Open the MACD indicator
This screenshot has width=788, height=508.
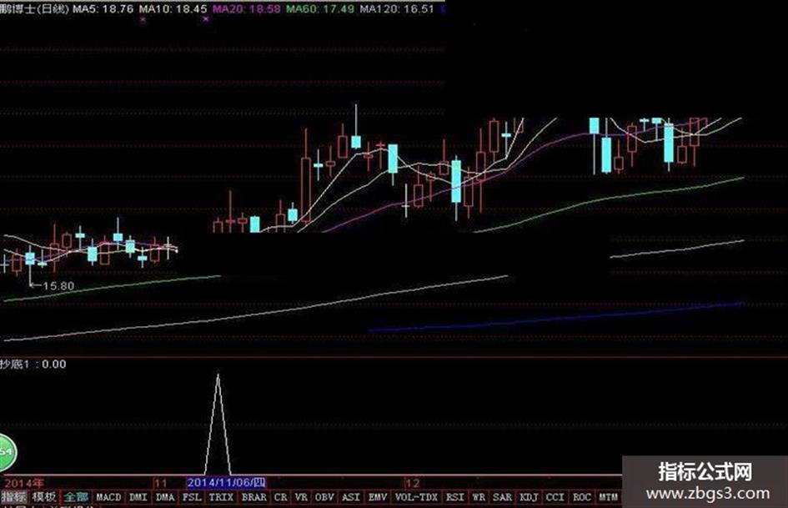tap(108, 497)
